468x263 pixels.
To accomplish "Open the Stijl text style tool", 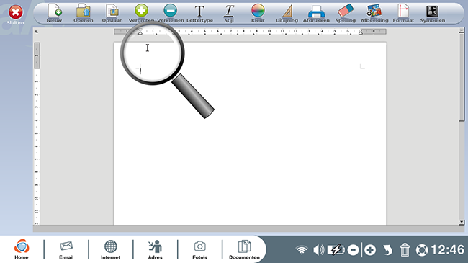I will click(x=229, y=14).
